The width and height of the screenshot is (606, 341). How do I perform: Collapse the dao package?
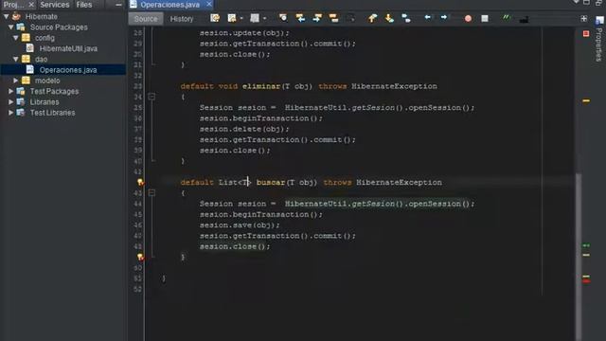(16, 59)
